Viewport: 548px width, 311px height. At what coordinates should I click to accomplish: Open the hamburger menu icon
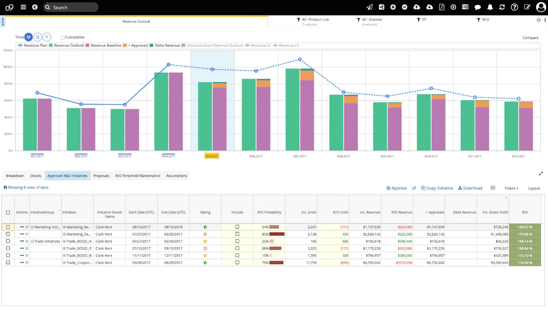tap(23, 7)
